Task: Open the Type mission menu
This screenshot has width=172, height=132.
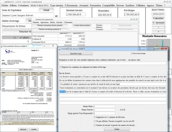Action: pos(57,5)
